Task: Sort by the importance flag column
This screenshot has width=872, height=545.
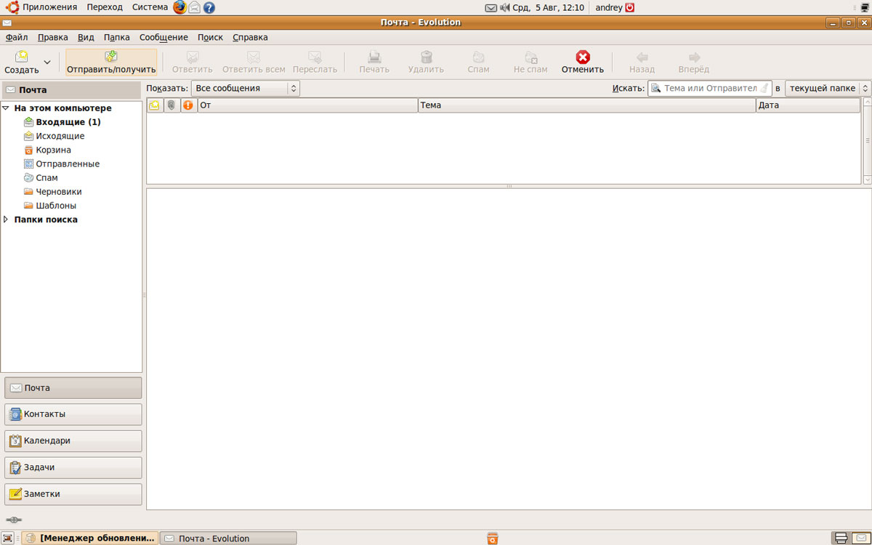Action: pos(189,105)
